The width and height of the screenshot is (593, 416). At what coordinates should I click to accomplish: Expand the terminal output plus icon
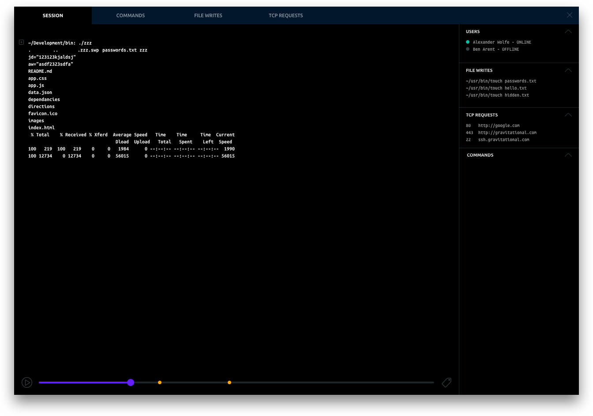[21, 42]
